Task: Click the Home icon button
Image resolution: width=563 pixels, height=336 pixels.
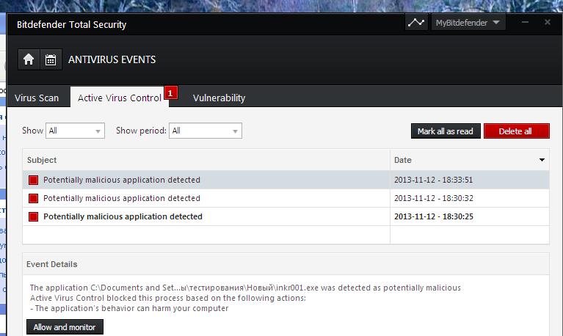Action: (29, 59)
